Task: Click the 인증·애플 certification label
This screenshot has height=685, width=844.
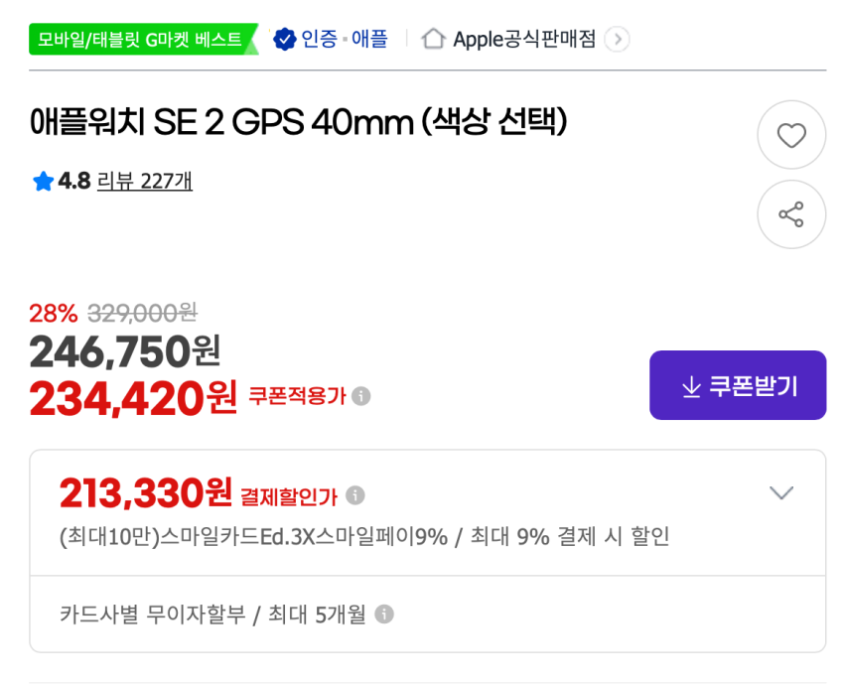Action: tap(344, 40)
